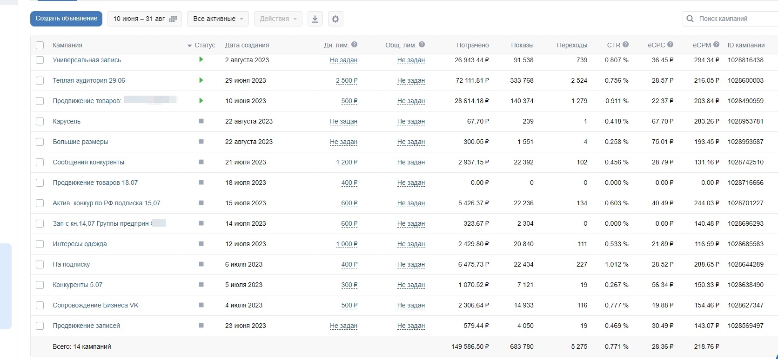Click impressions value 333 768
The width and height of the screenshot is (778, 359).
(x=522, y=80)
